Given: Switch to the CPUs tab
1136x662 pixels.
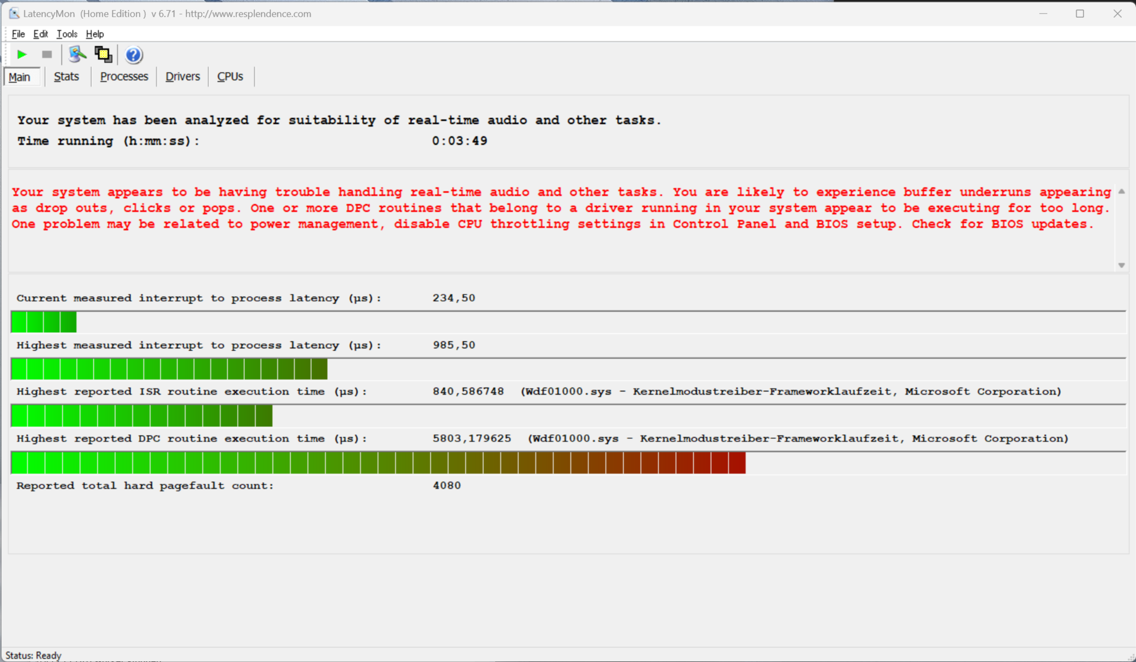Looking at the screenshot, I should tap(230, 76).
